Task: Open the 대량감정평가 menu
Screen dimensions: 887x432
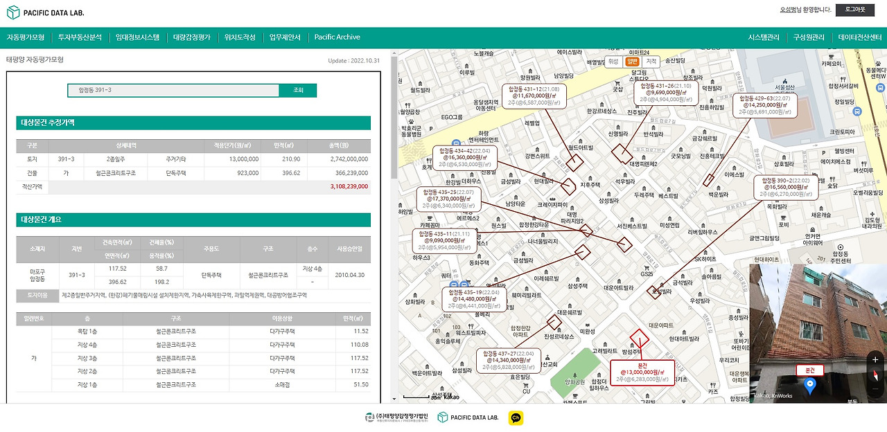Action: 192,37
